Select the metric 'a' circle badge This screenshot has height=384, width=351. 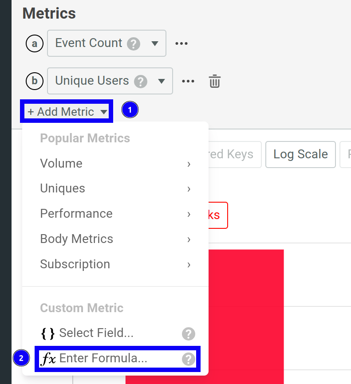tap(34, 43)
